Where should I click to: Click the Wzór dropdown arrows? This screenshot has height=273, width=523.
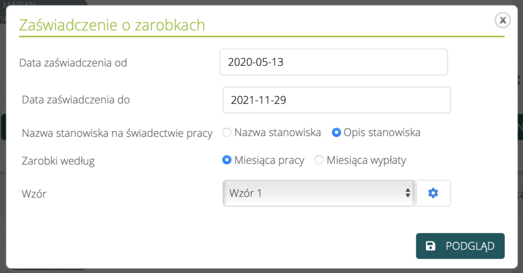tap(408, 193)
